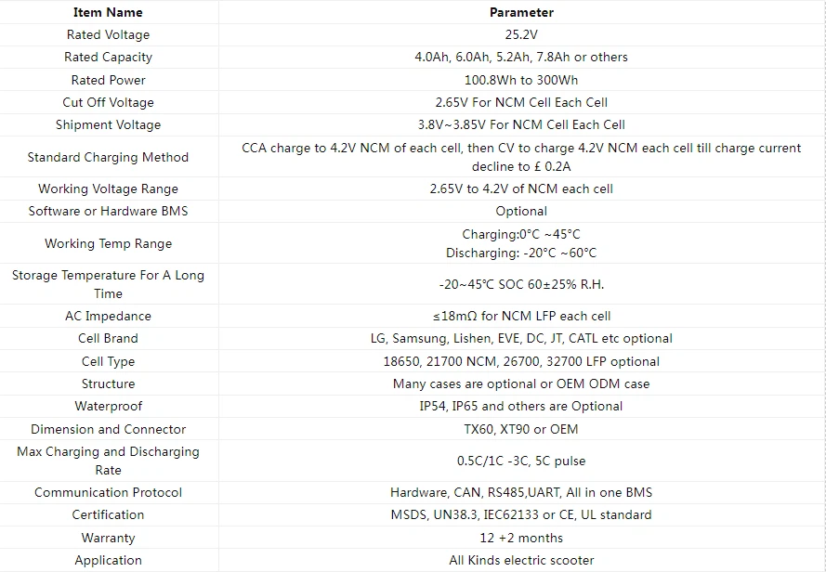Click the 25.2V value cell

coord(521,34)
